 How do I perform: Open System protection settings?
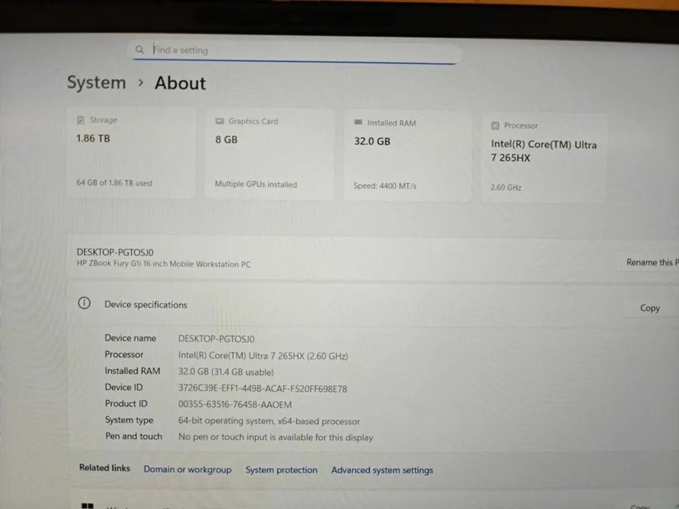point(281,469)
